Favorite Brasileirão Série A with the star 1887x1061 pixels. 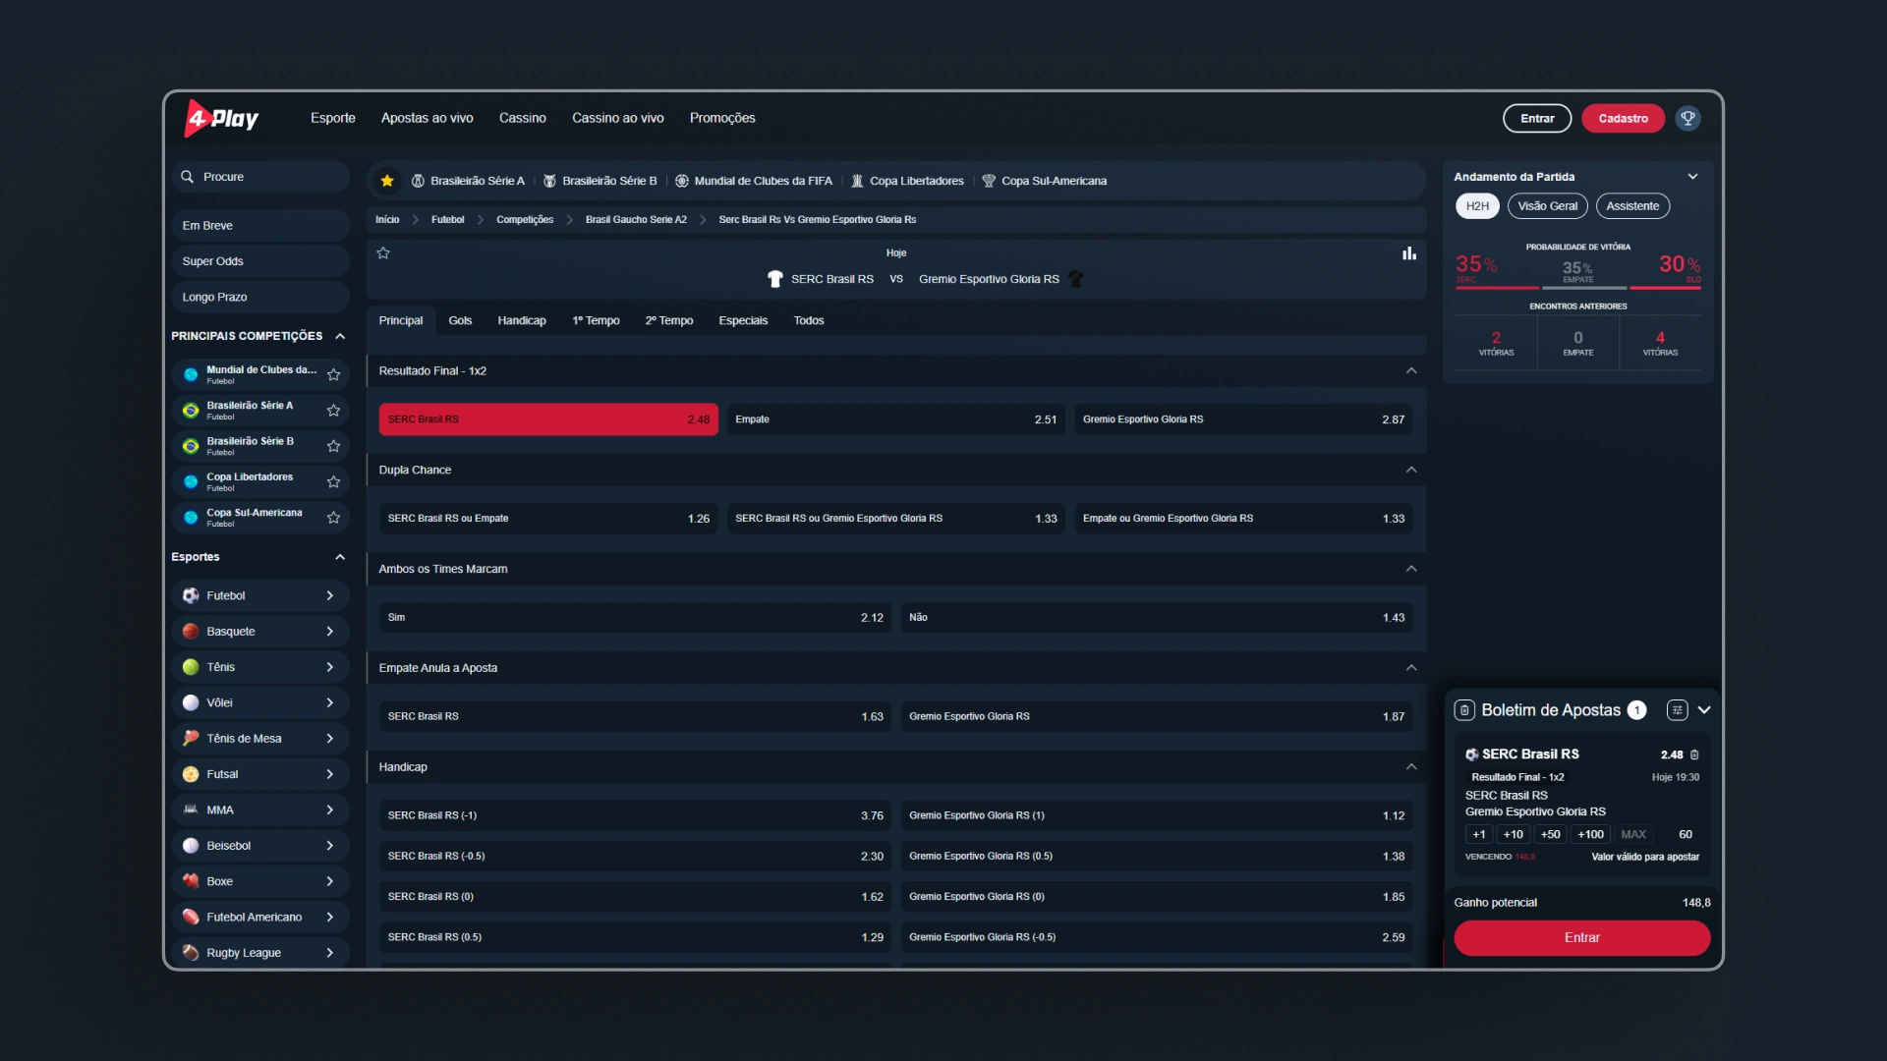coord(333,411)
